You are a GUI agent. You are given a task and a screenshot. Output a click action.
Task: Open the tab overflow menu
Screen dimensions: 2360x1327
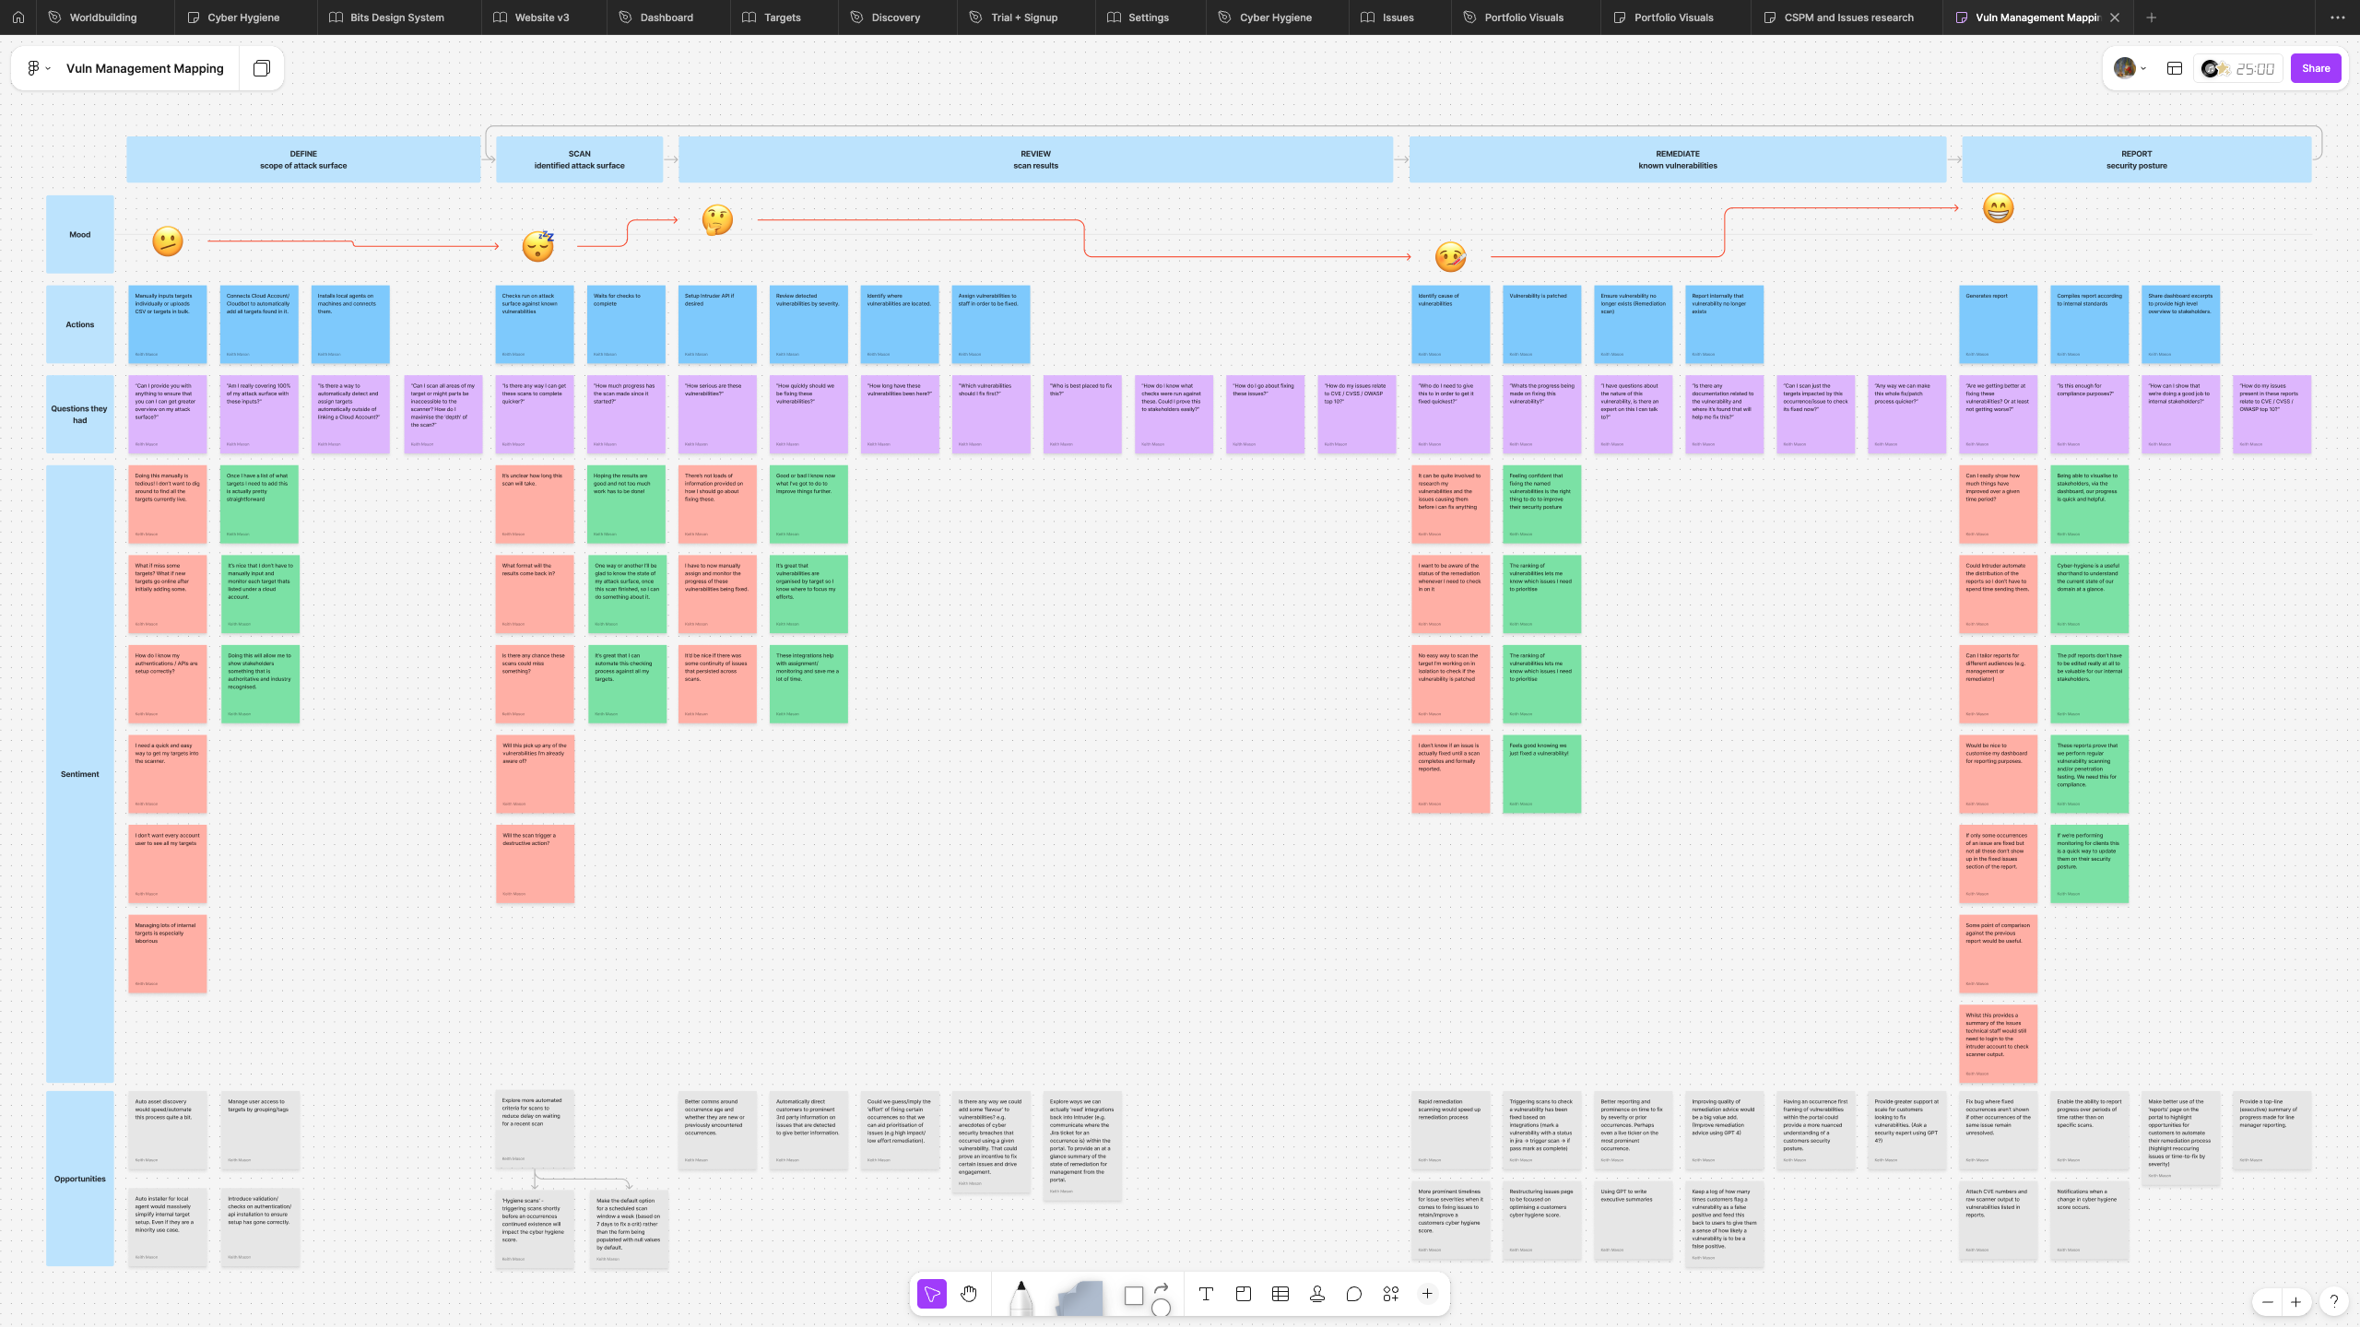pos(2337,18)
